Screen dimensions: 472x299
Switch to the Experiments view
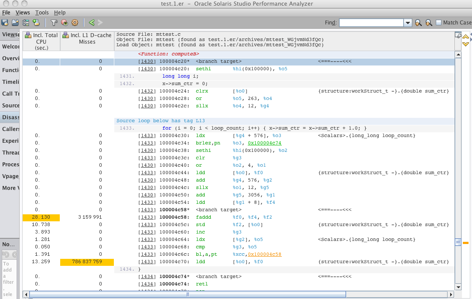point(10,141)
